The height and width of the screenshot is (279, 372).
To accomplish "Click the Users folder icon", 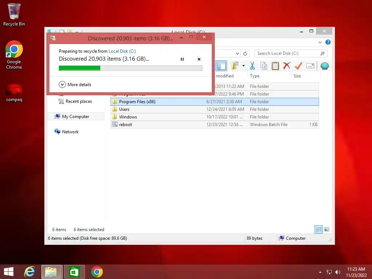I will (115, 109).
